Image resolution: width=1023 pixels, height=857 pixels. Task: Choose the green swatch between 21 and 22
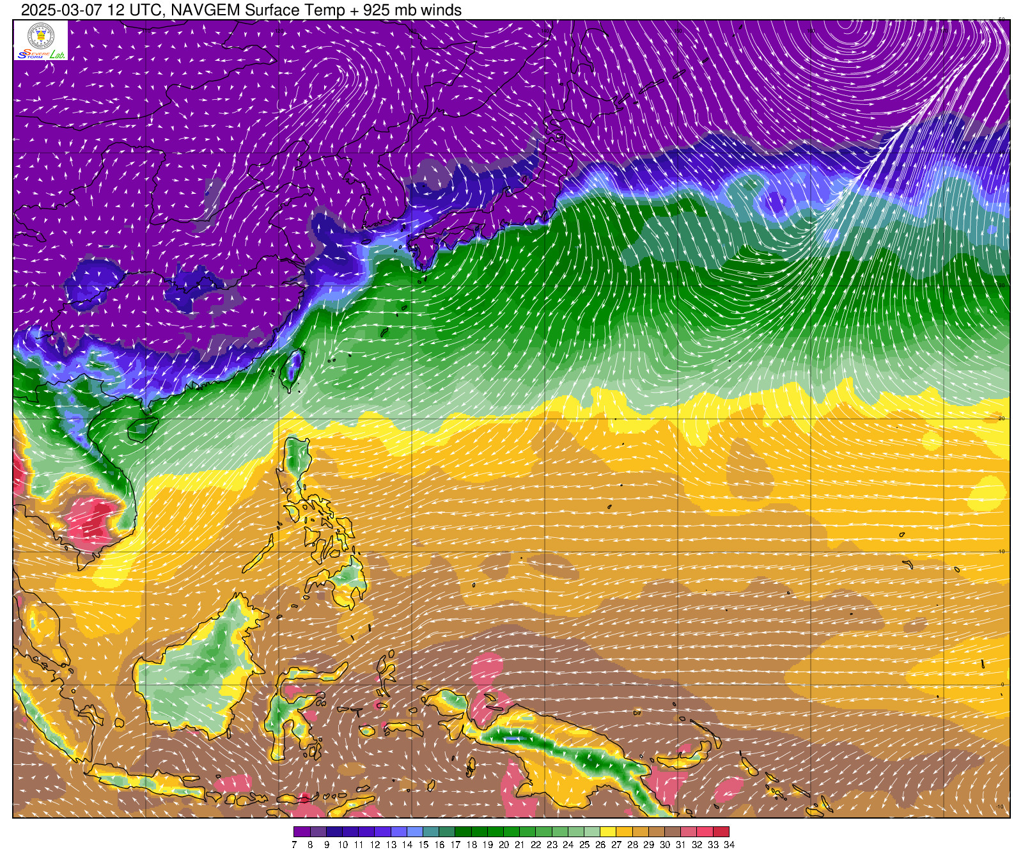(527, 831)
